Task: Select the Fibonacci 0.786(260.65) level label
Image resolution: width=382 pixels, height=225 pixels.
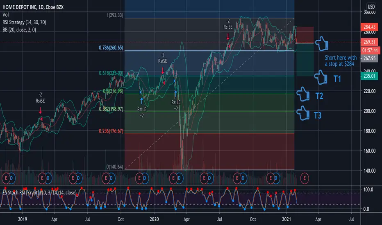Action: pos(111,48)
